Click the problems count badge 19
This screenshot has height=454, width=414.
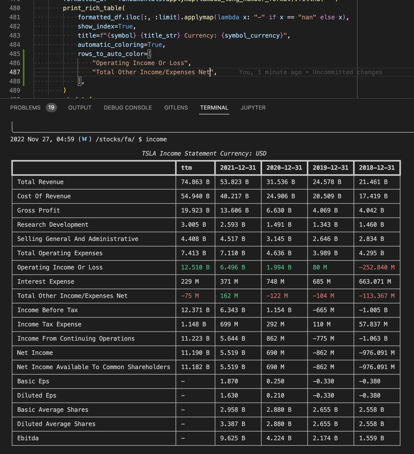pos(51,108)
